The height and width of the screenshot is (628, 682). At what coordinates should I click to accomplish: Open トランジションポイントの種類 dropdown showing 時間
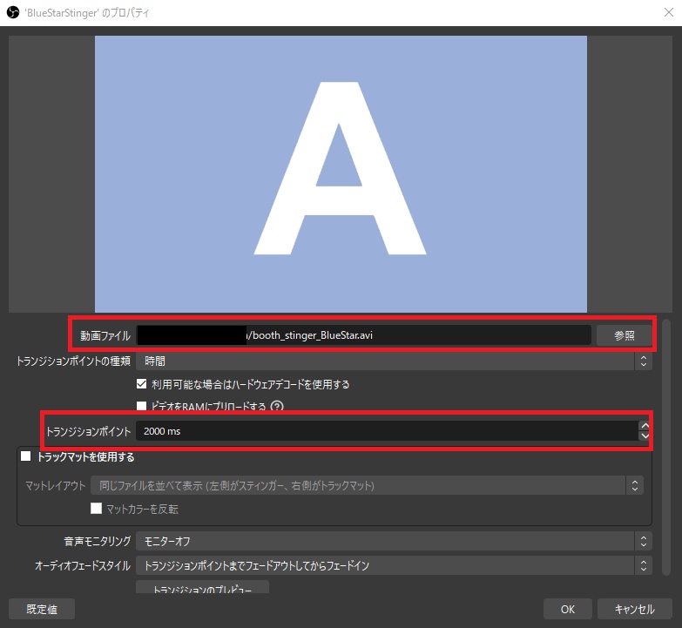click(394, 361)
